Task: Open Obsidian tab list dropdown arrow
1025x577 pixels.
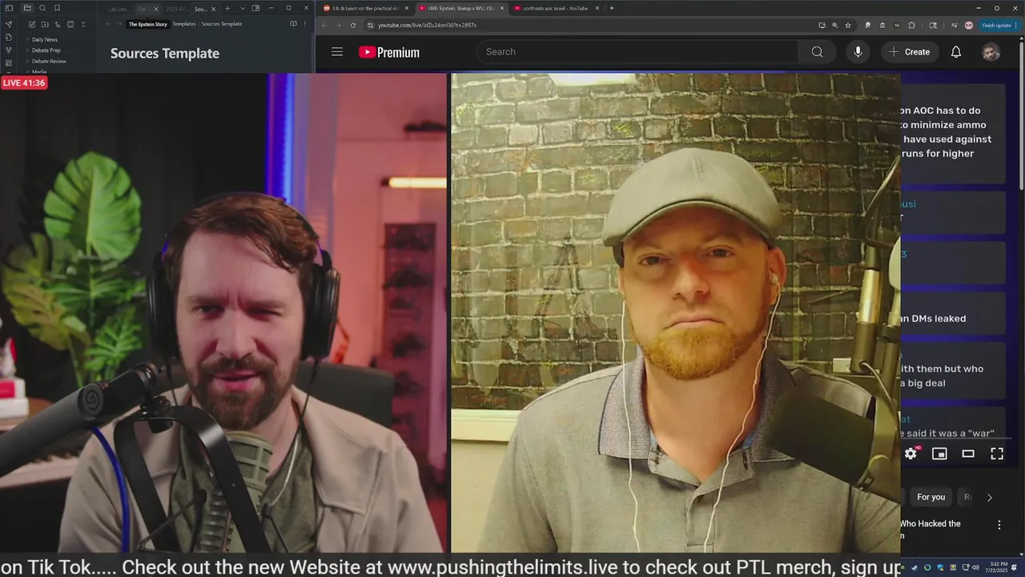Action: tap(243, 9)
